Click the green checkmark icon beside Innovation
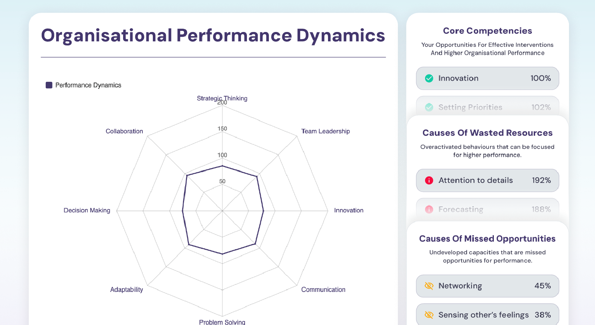 point(429,78)
